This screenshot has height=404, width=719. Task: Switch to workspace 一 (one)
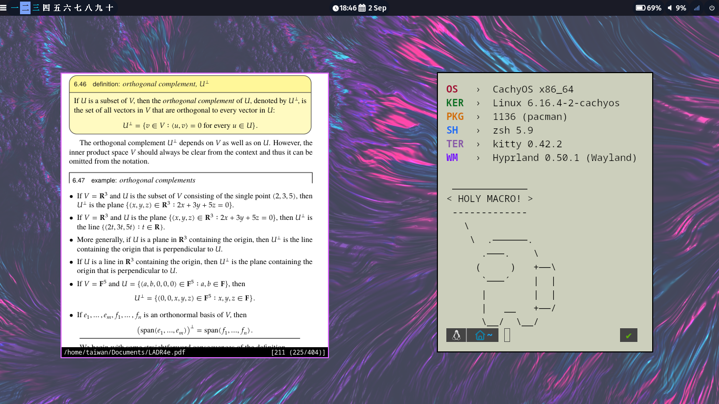[x=15, y=8]
